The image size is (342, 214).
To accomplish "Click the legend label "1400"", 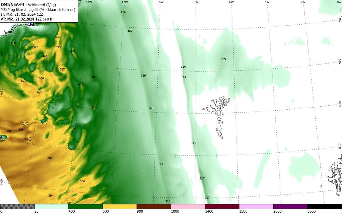I will tap(209, 211).
